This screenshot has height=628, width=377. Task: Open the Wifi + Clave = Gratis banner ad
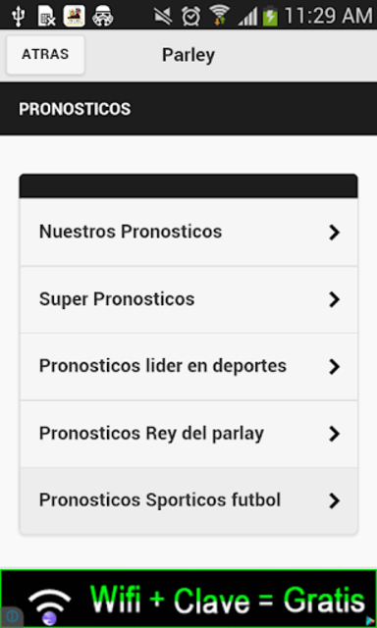click(188, 599)
